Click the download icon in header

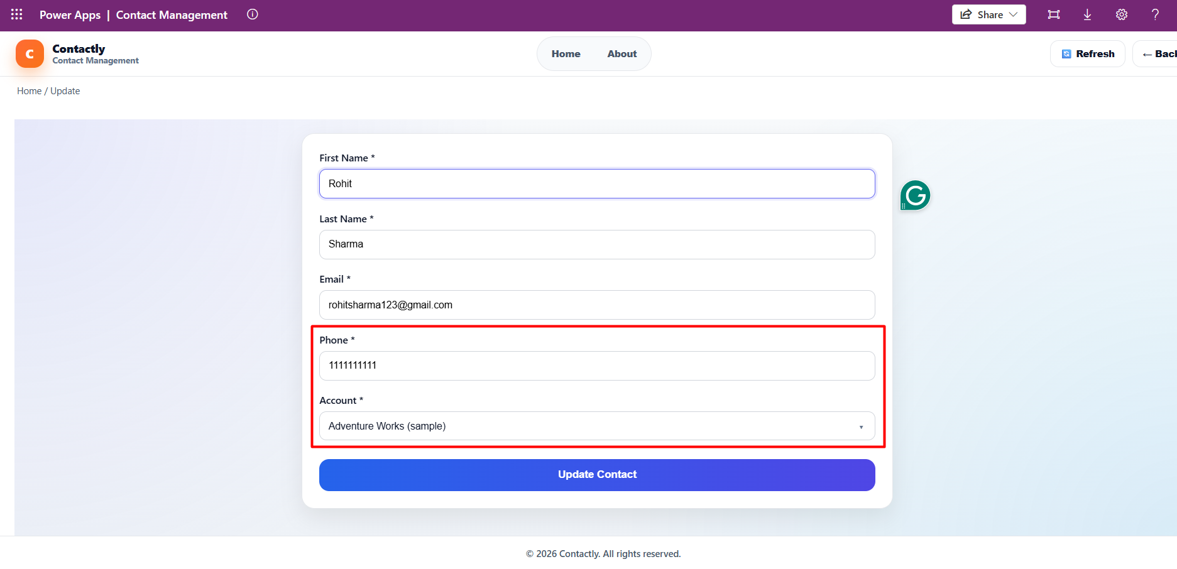(x=1087, y=14)
